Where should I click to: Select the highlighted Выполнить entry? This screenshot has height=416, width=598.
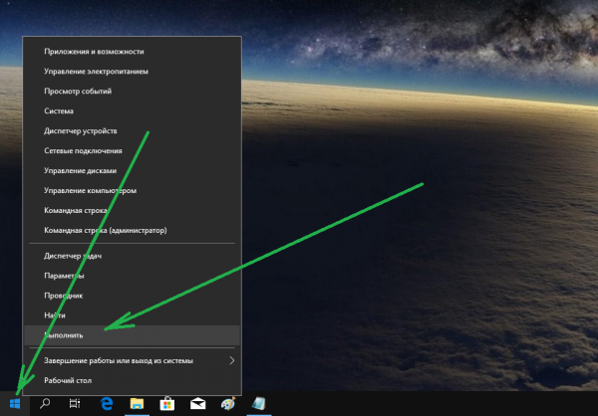tap(132, 335)
